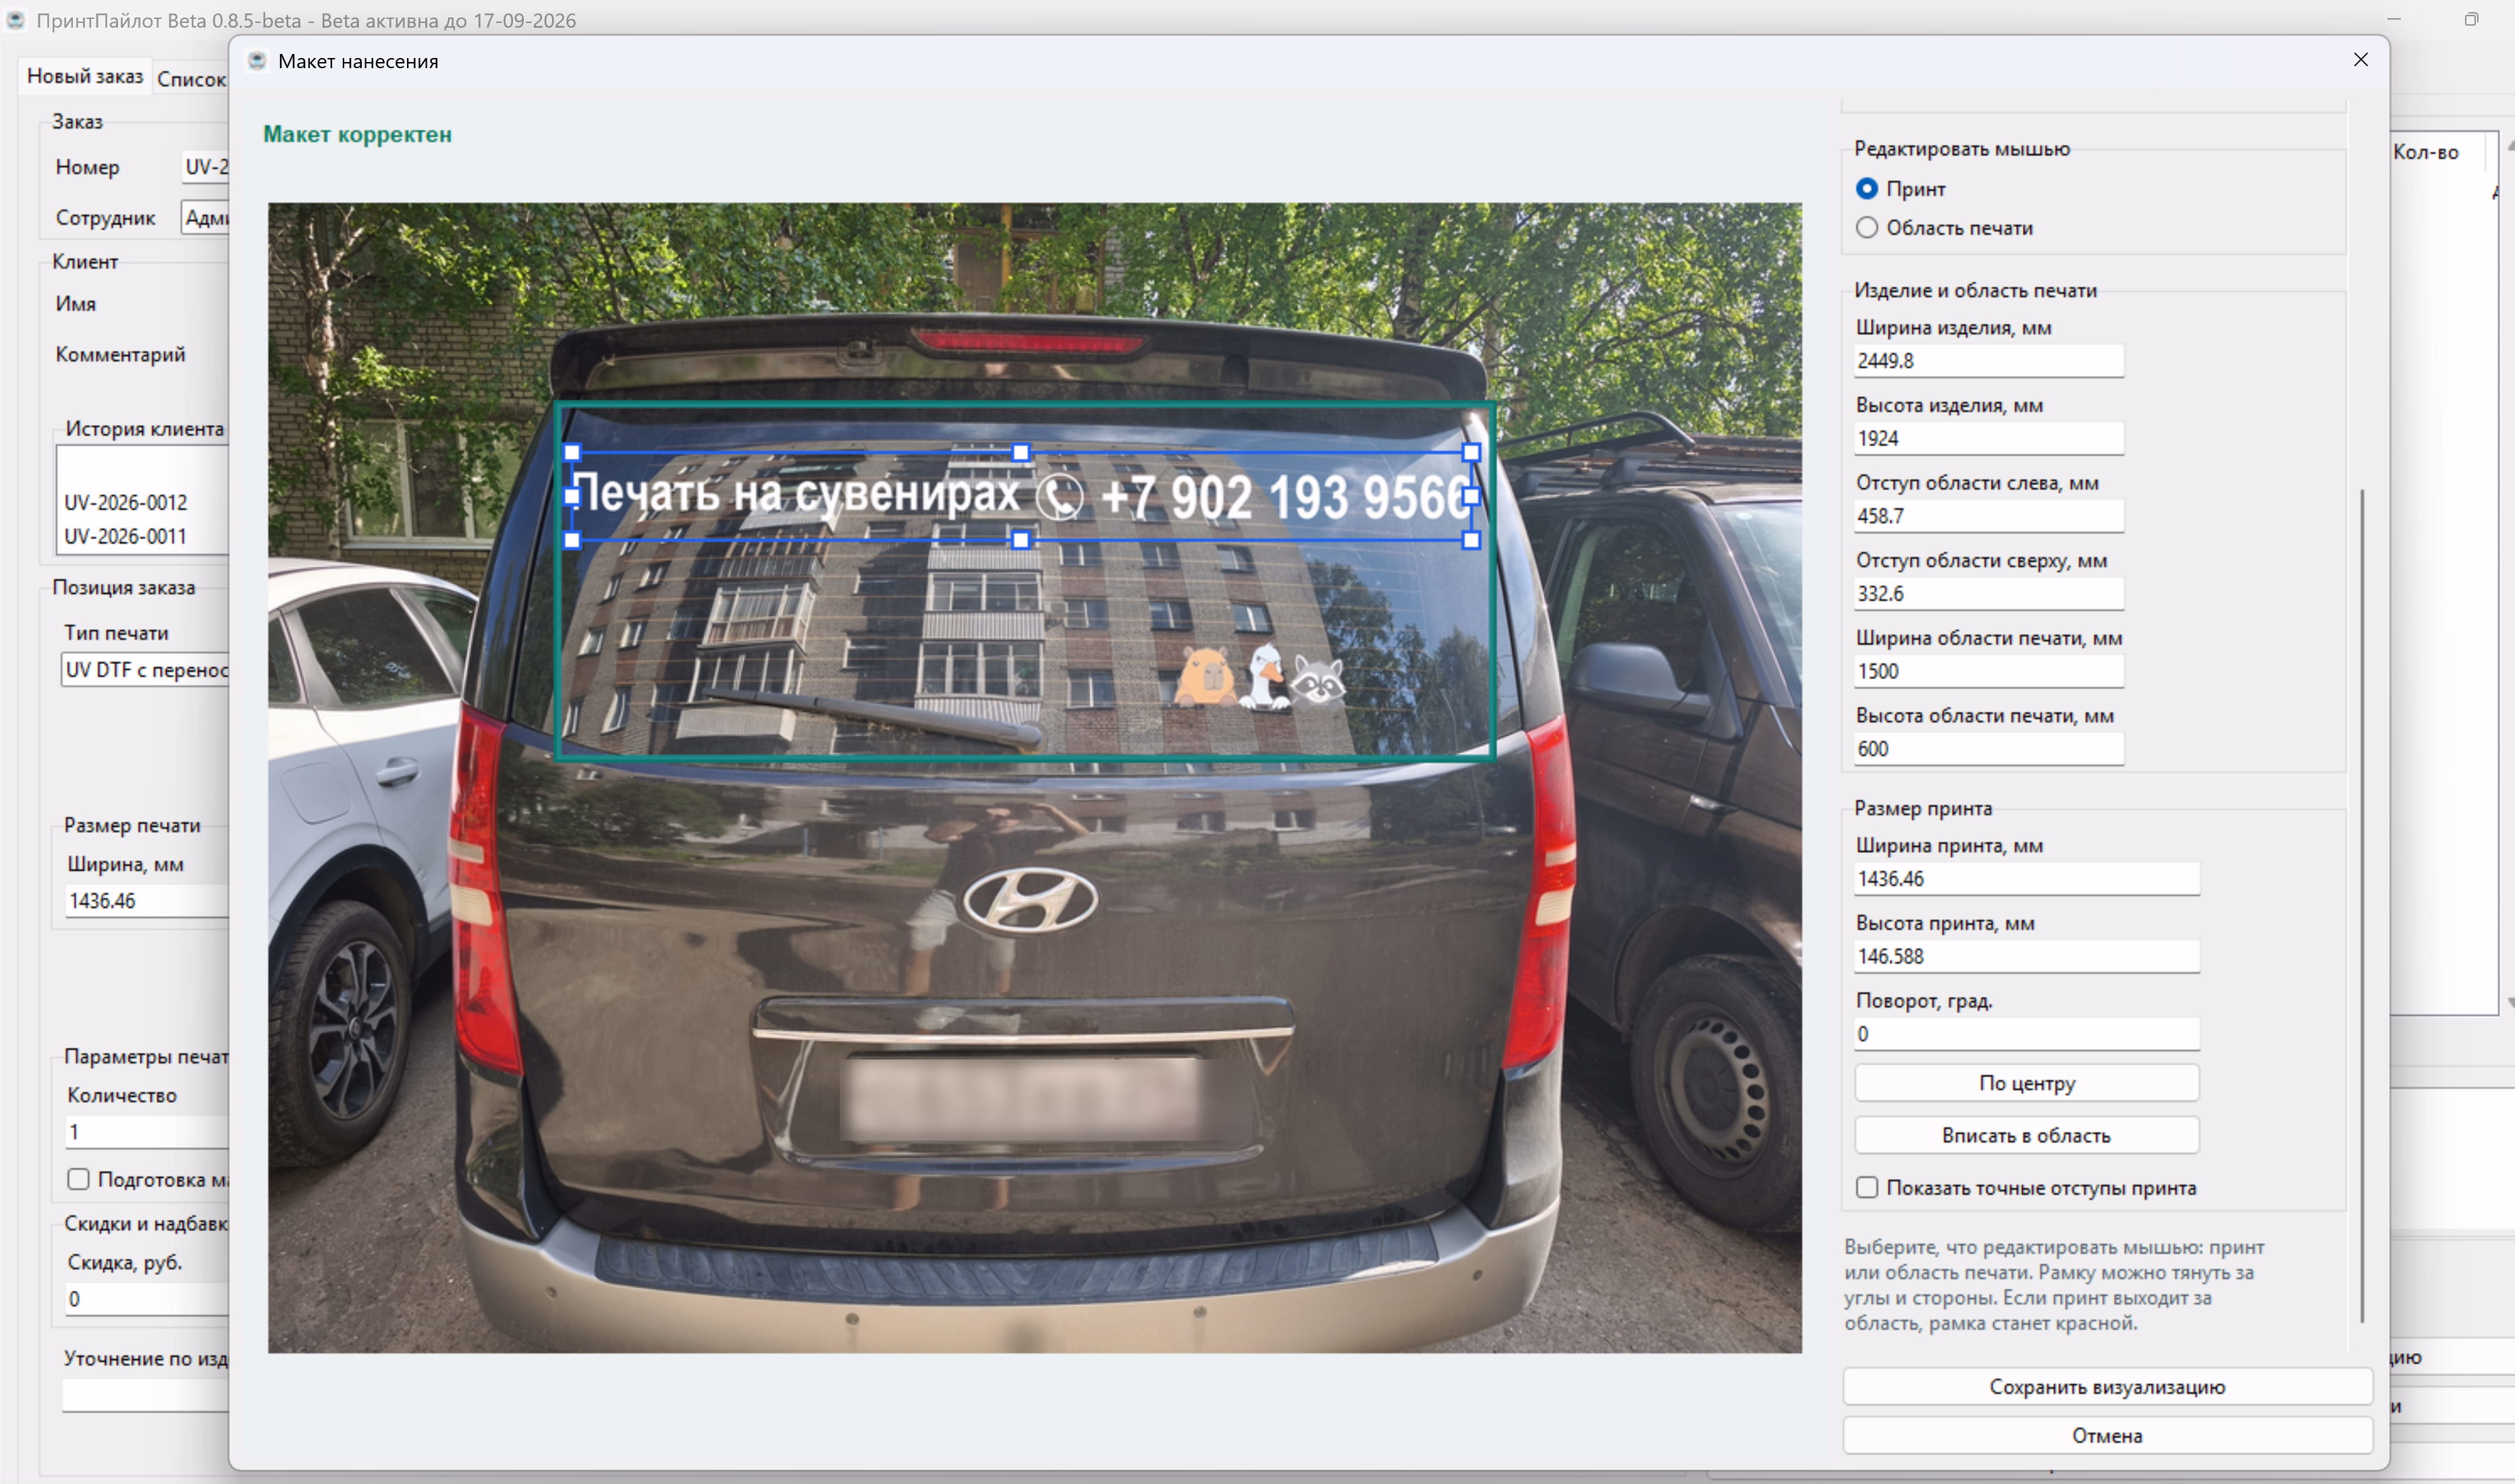
Task: Focus the Поворот, град. field
Action: coord(2026,1034)
